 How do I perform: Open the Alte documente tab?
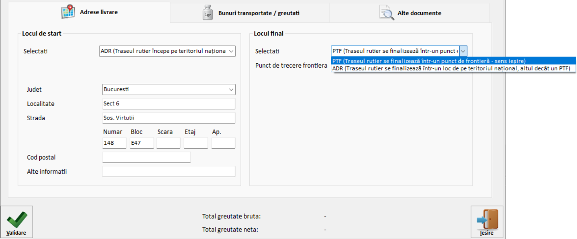coord(410,13)
